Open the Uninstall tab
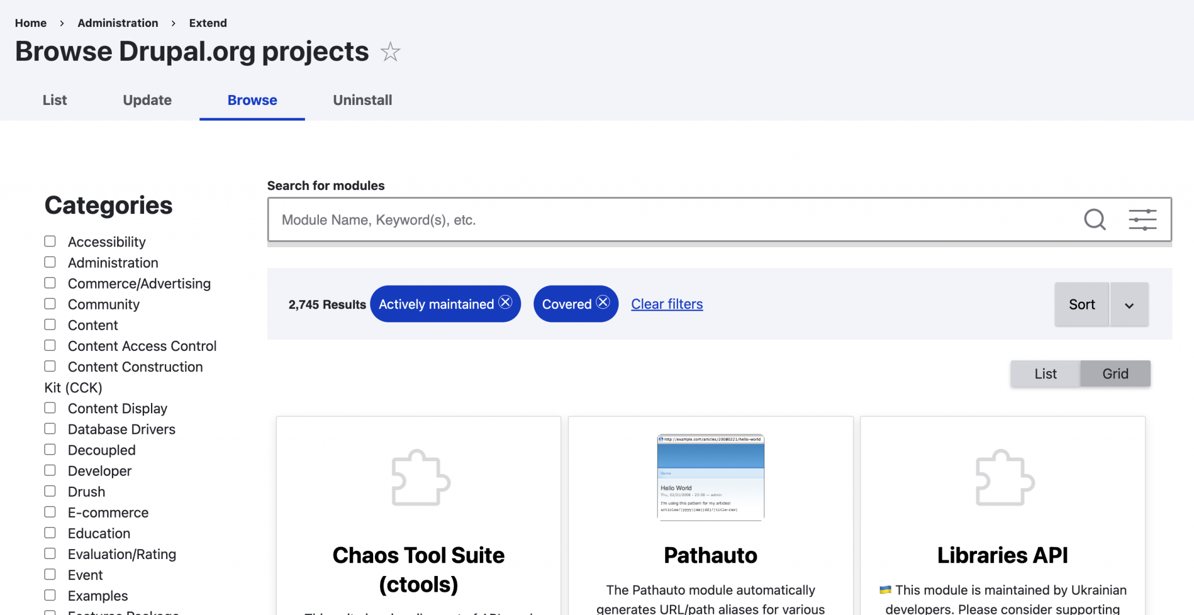 point(362,100)
